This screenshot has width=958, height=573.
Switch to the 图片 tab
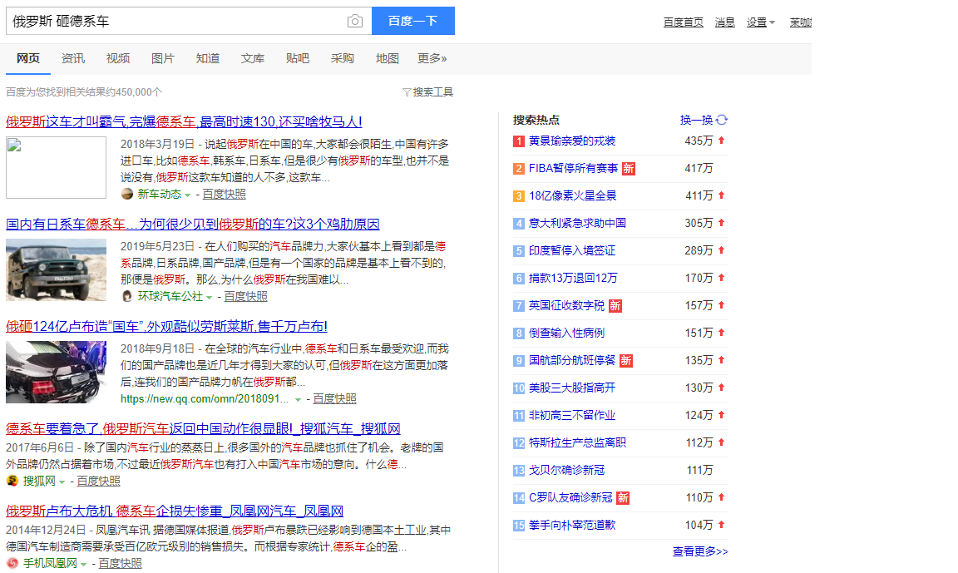point(162,58)
